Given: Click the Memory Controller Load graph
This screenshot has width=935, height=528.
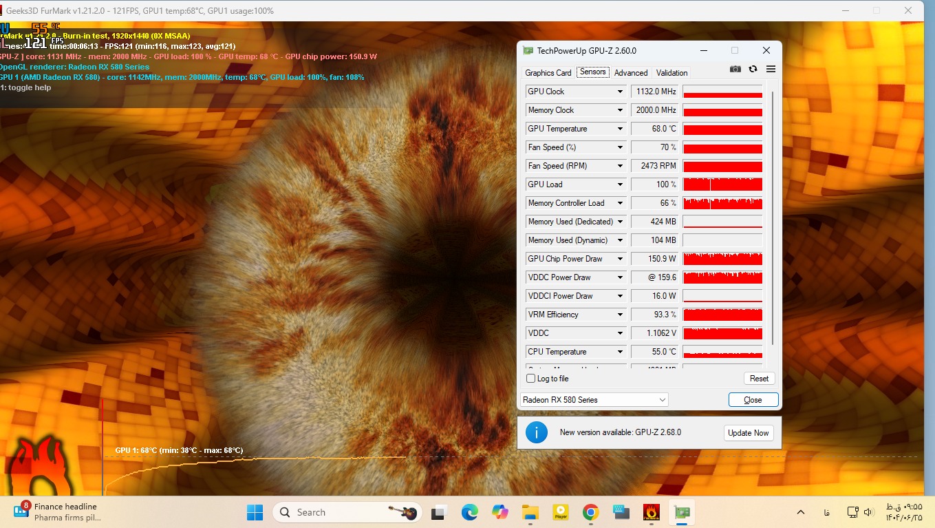Looking at the screenshot, I should click(x=722, y=203).
